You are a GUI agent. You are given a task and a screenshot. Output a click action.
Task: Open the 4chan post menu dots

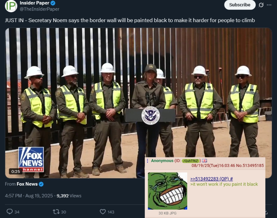[x=147, y=161]
